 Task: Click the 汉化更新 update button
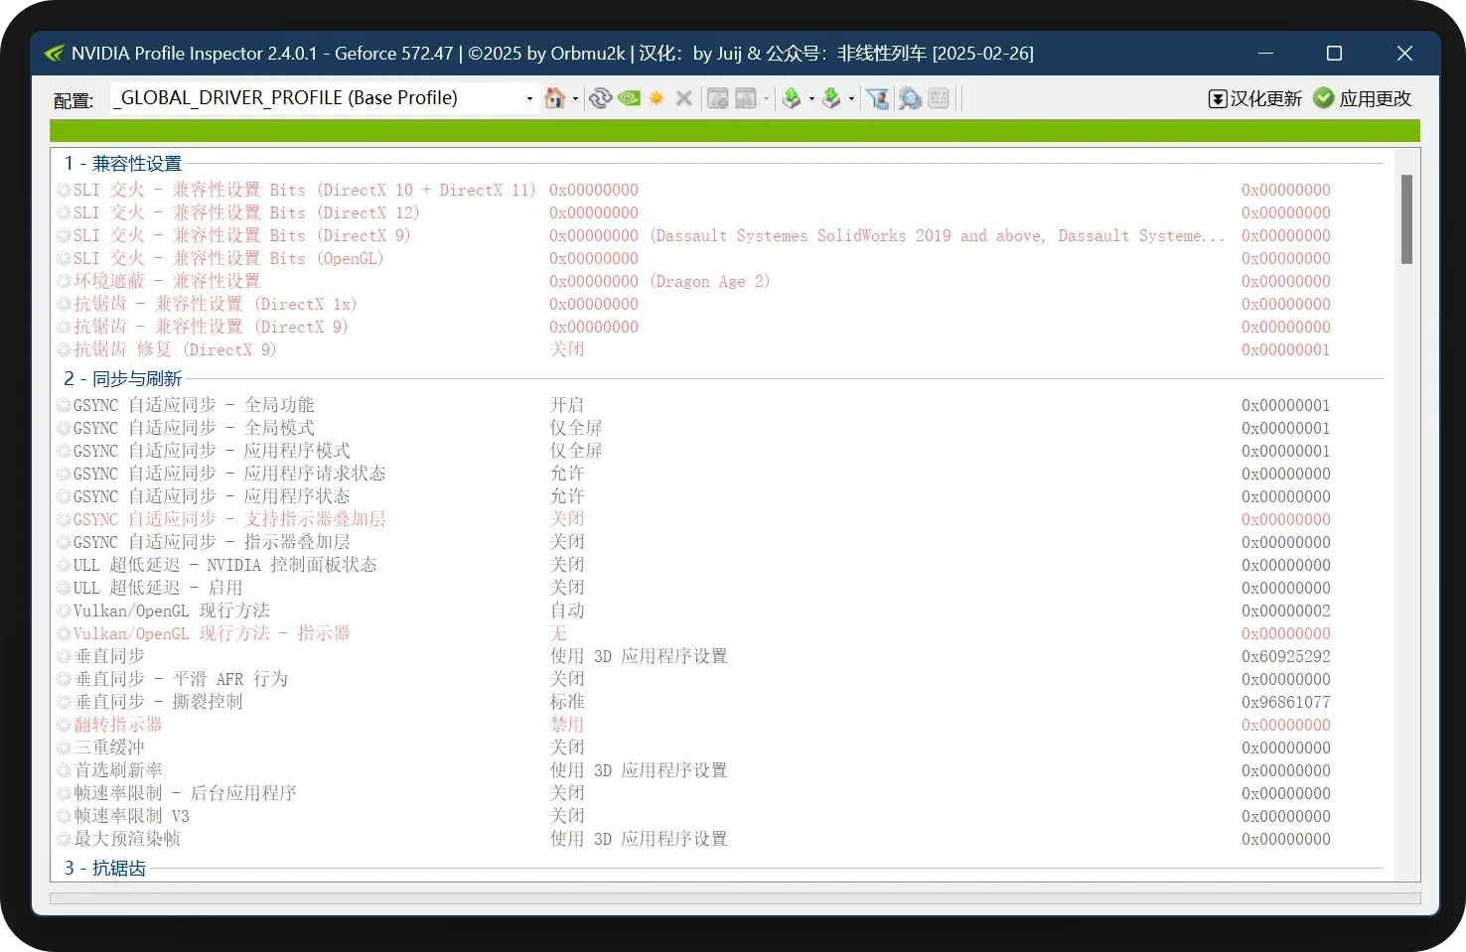1254,98
